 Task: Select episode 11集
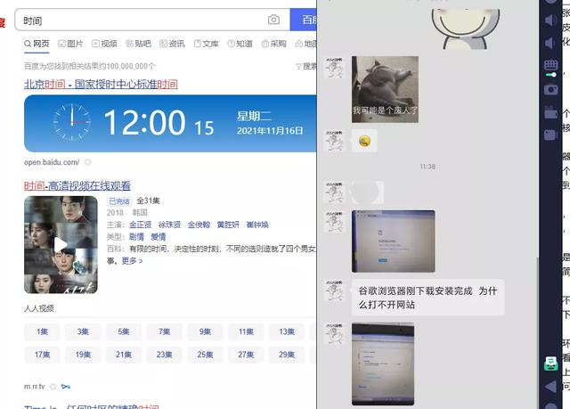[x=246, y=331]
